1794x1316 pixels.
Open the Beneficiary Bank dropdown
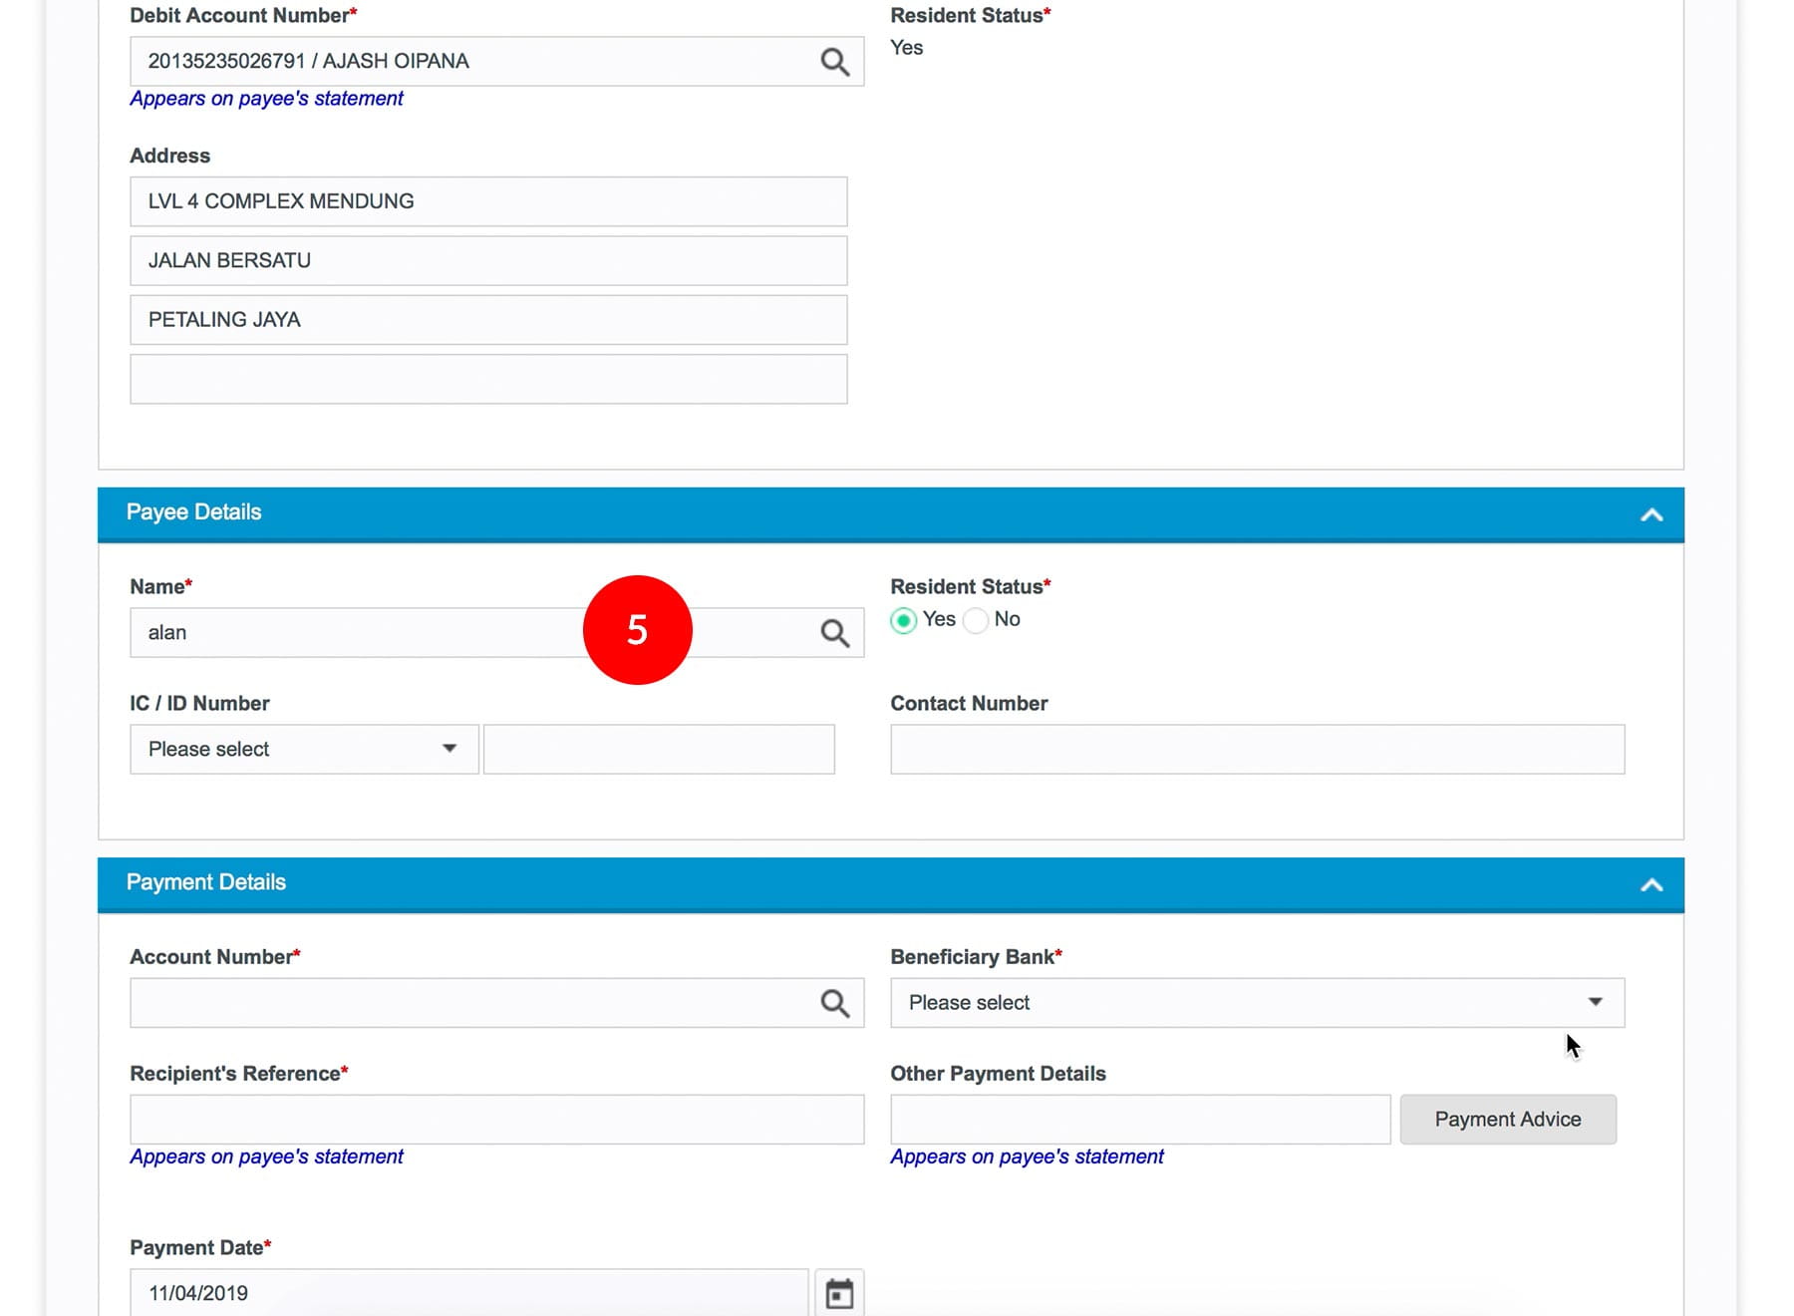pos(1256,1003)
